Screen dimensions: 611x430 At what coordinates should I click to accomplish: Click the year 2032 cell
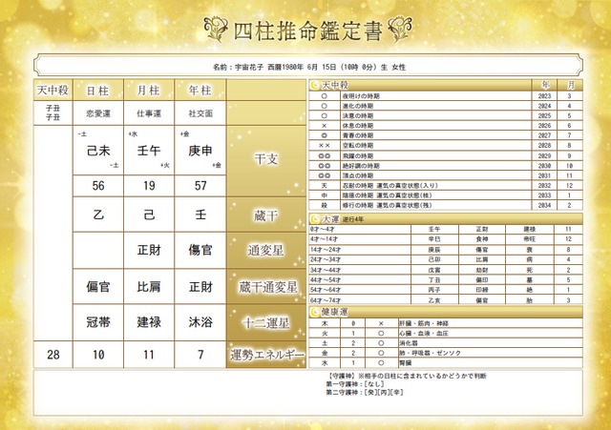[544, 186]
